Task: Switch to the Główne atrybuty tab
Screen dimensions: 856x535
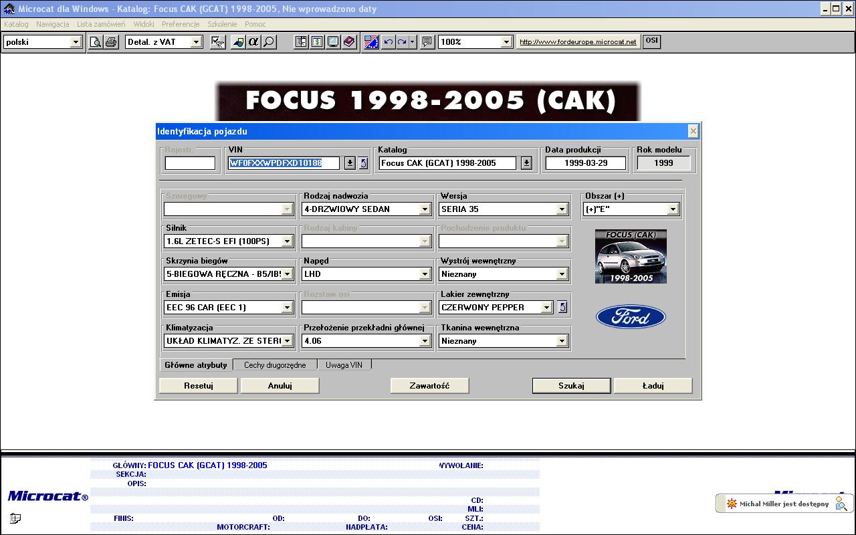Action: click(x=196, y=365)
